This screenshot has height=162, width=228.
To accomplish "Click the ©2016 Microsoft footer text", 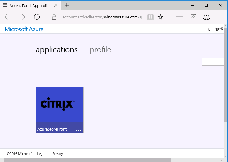I will pos(20,154).
